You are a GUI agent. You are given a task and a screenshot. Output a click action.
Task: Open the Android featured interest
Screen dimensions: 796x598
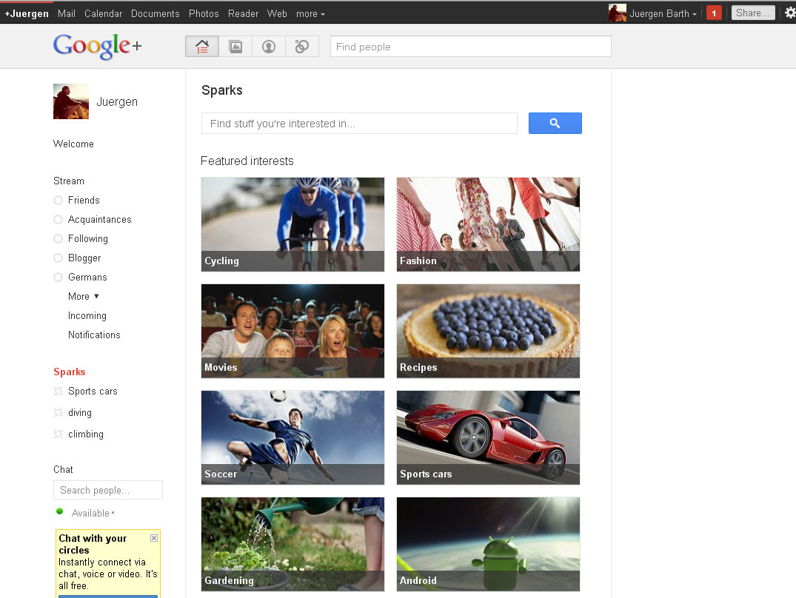[x=489, y=544]
